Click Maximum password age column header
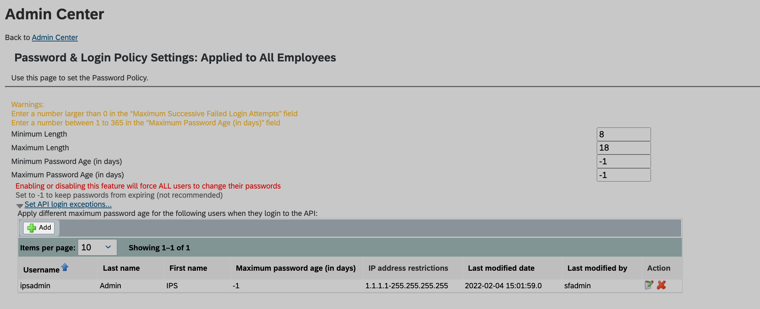 [x=296, y=268]
